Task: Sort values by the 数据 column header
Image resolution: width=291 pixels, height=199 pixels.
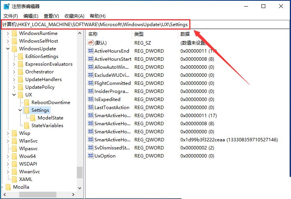Action: point(233,34)
